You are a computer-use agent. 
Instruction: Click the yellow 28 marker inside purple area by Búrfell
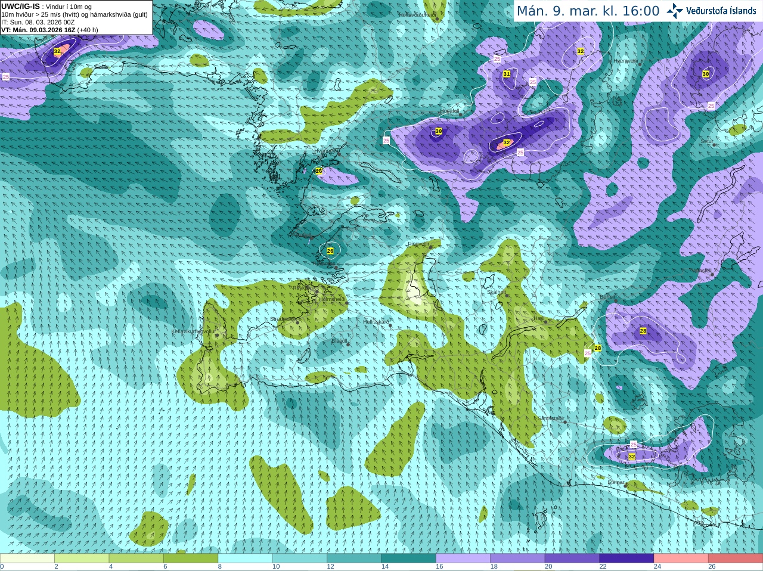pyautogui.click(x=643, y=331)
